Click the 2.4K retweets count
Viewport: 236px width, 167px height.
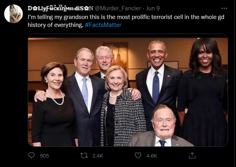pyautogui.click(x=98, y=156)
